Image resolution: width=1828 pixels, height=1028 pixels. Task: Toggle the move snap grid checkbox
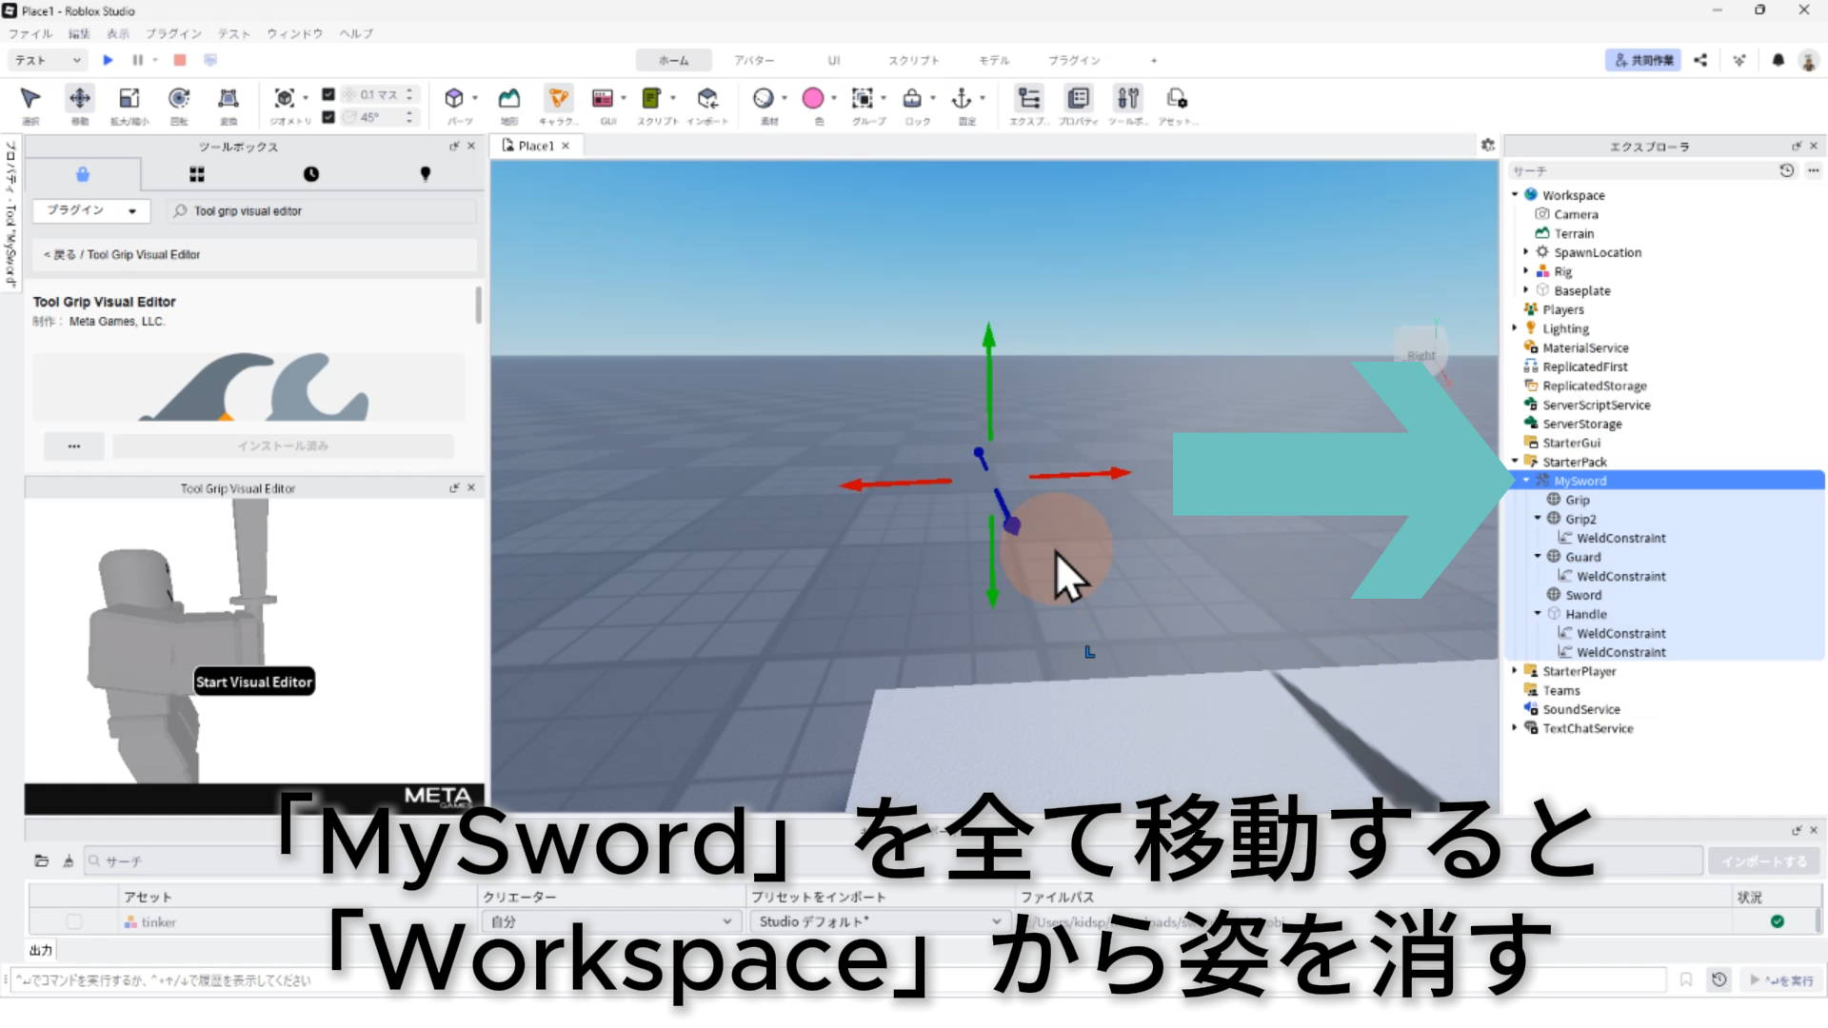tap(328, 94)
